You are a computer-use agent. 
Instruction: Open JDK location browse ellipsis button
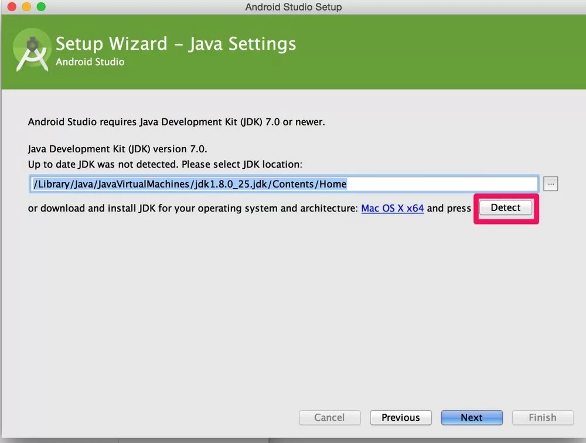550,183
